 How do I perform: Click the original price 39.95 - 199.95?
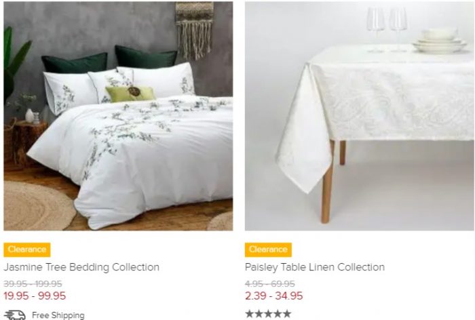33,283
